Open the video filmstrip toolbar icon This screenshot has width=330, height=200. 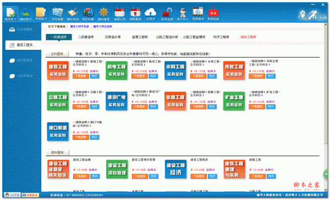pyautogui.click(x=198, y=14)
